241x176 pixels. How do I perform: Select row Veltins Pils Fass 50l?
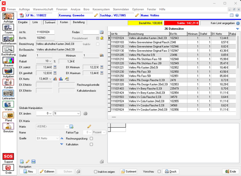(x=172, y=76)
